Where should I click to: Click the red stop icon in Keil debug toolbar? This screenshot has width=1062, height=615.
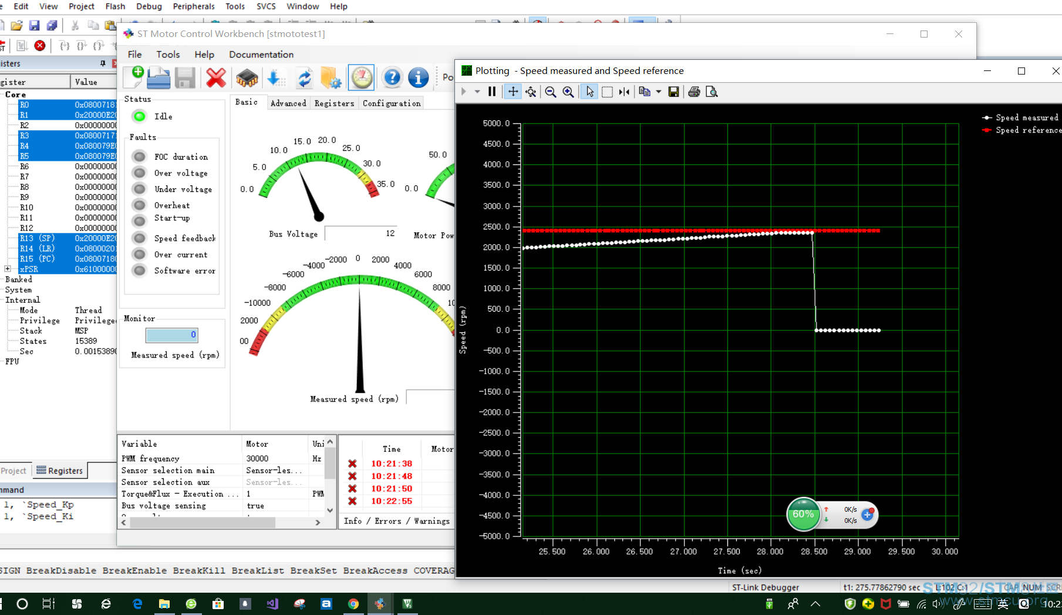40,45
